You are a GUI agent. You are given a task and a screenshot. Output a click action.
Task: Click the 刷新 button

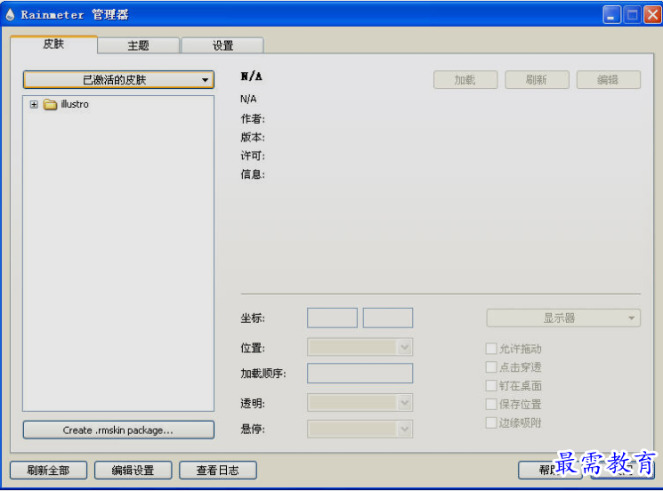click(537, 79)
